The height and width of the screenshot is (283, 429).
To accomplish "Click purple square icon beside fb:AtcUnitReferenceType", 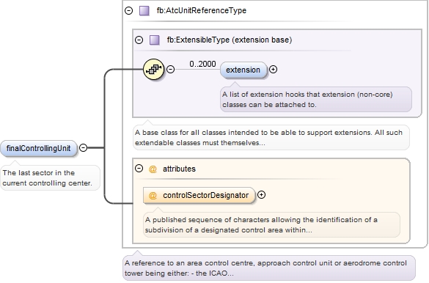I will click(144, 11).
